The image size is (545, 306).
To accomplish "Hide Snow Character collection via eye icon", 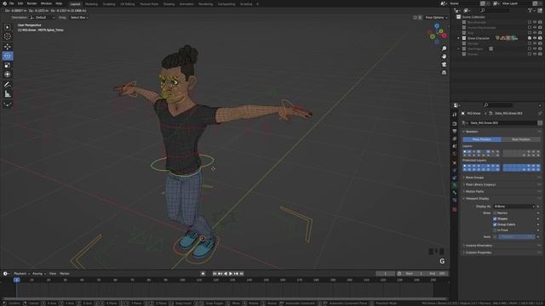I will pyautogui.click(x=535, y=38).
